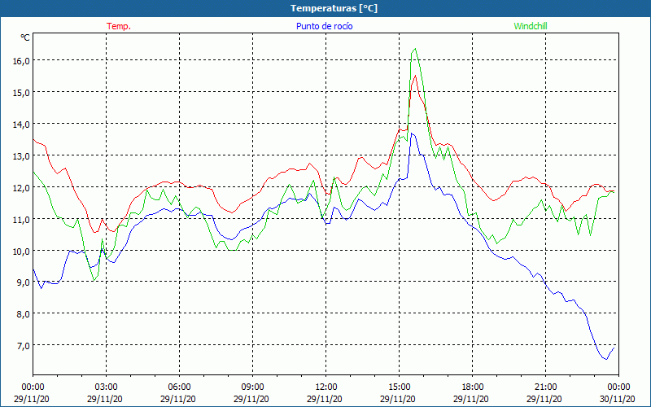This screenshot has width=651, height=407.
Task: Click the chart title Temperaturas [°C]
Action: coord(334,8)
